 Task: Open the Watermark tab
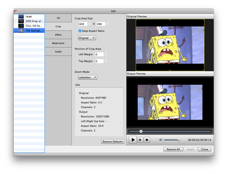(58, 43)
